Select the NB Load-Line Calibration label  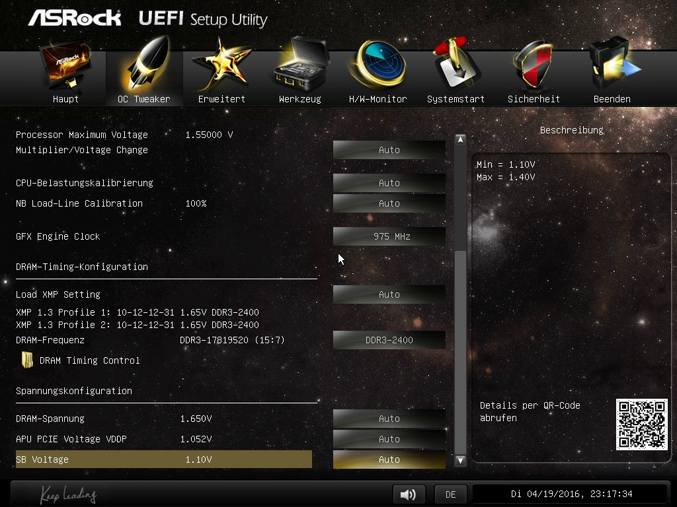pos(79,203)
